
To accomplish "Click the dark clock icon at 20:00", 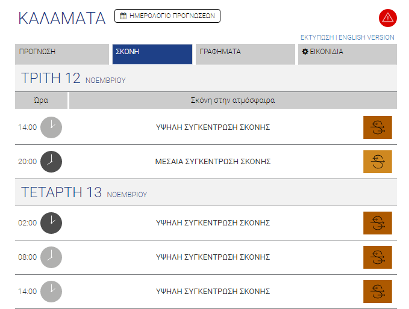I will [51, 162].
